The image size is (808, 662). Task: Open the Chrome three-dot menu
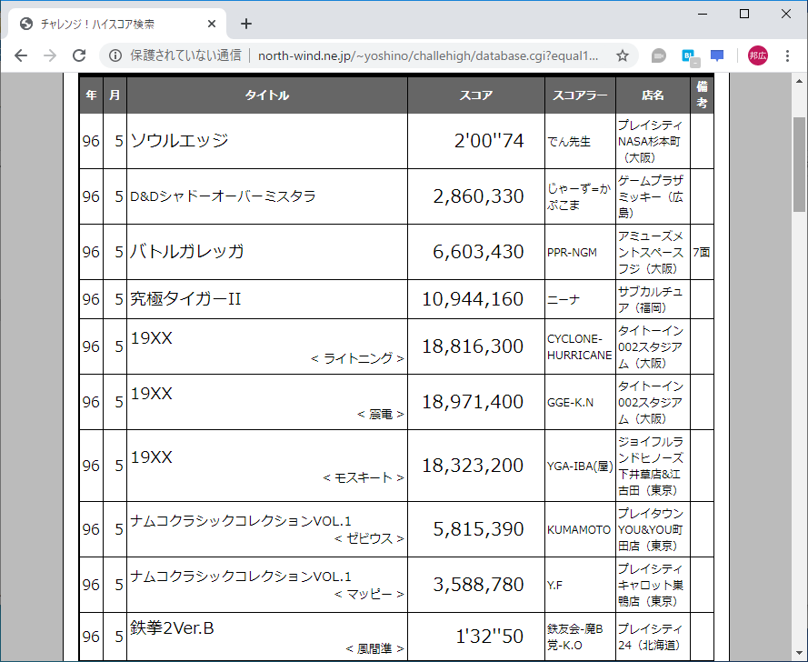(x=787, y=55)
